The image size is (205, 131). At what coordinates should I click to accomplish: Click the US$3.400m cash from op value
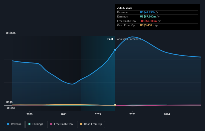(x=147, y=25)
